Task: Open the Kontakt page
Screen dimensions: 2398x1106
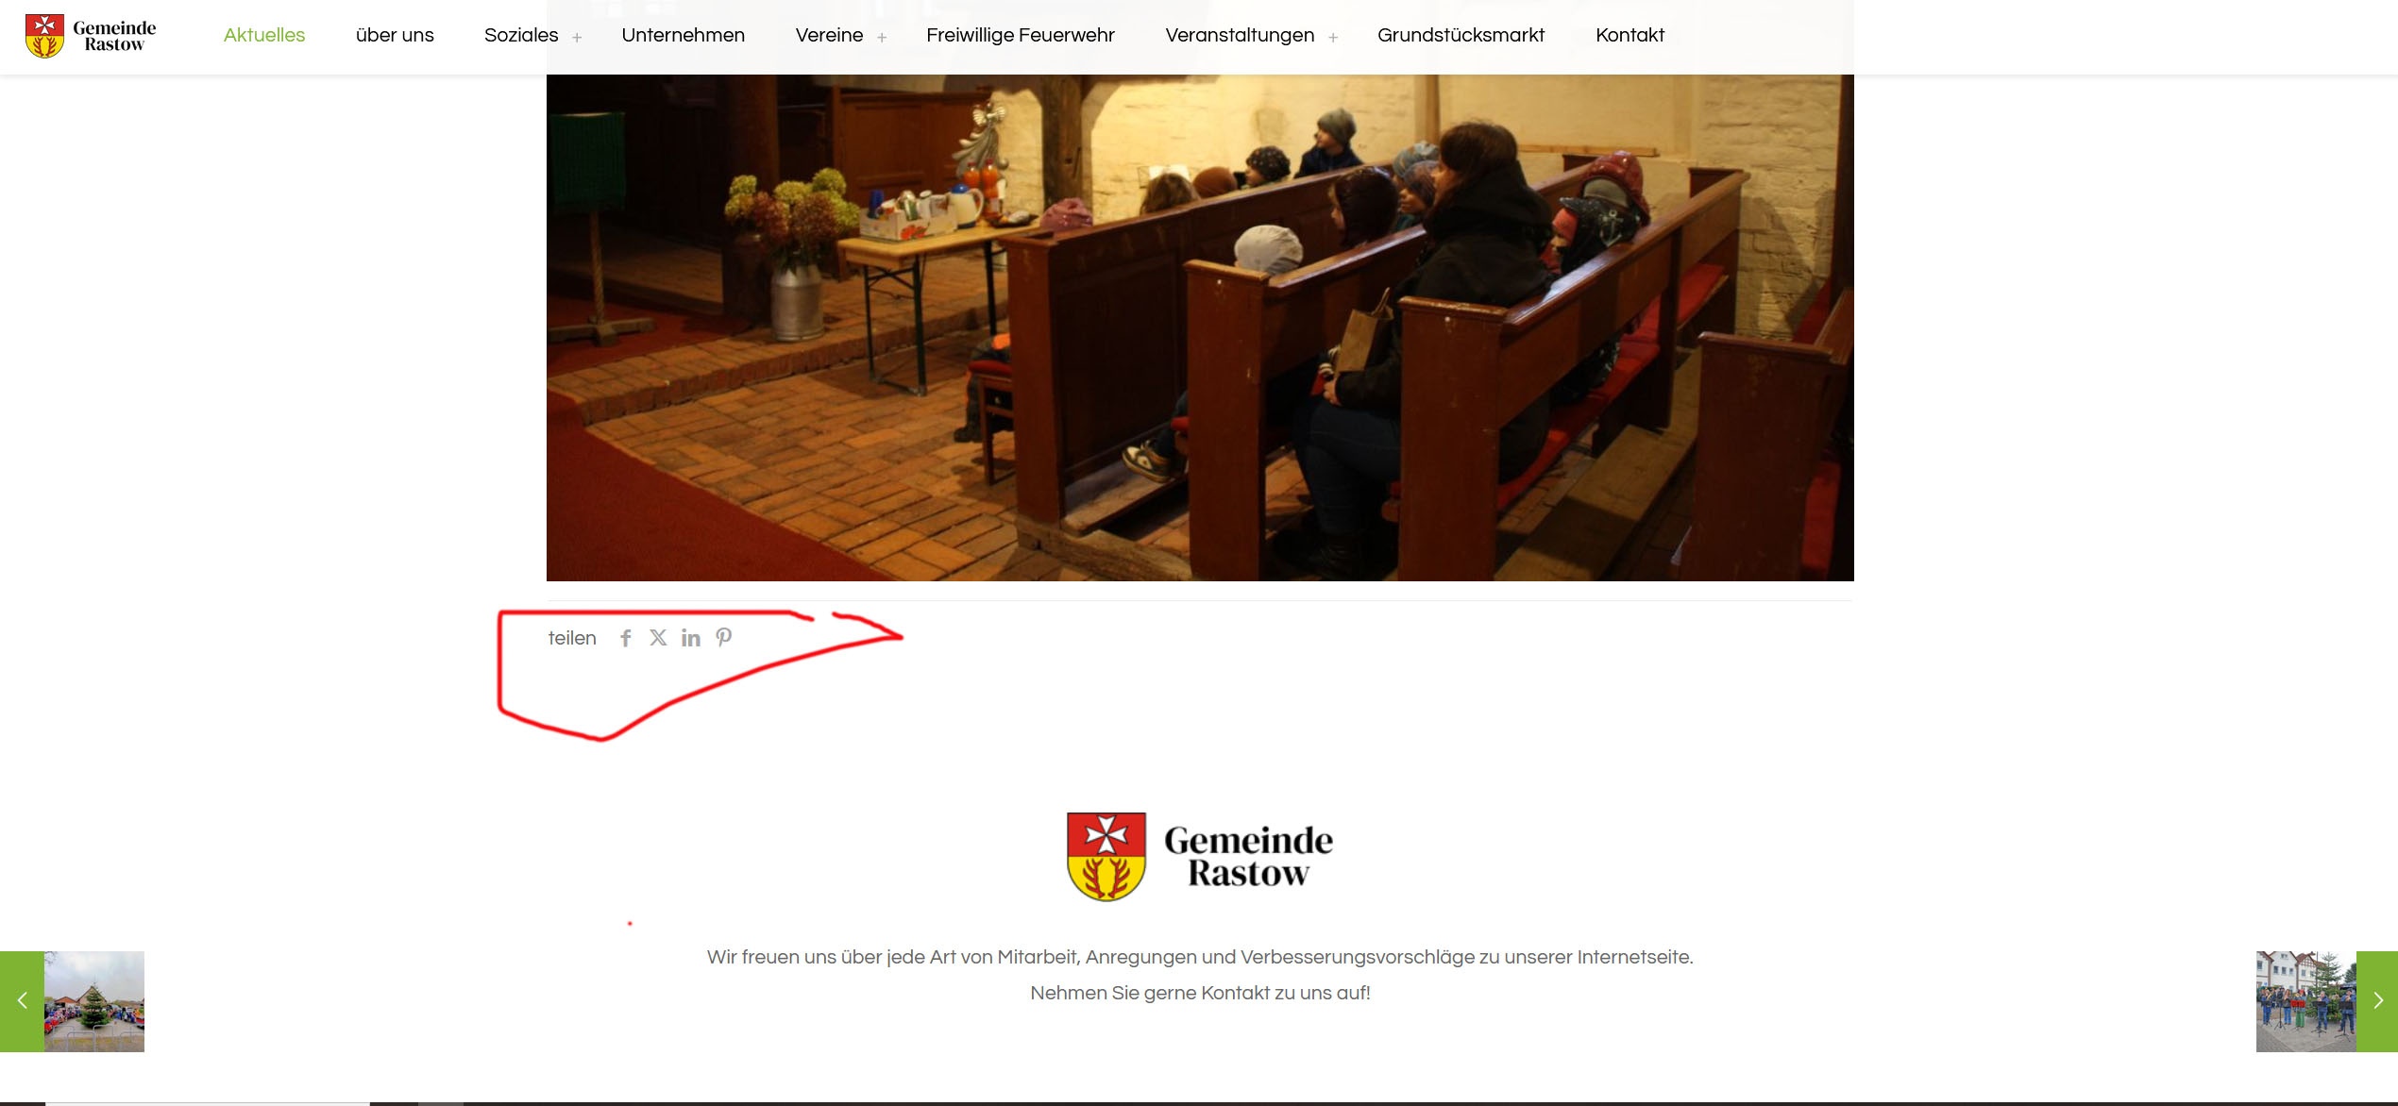Action: [1630, 35]
